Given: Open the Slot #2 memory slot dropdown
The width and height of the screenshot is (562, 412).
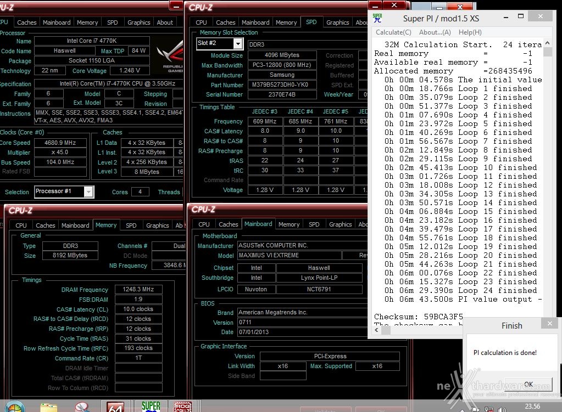Looking at the screenshot, I should click(238, 44).
